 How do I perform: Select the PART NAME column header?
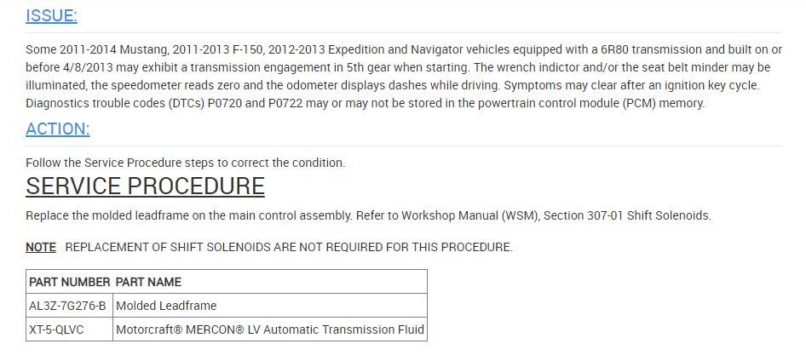(148, 282)
